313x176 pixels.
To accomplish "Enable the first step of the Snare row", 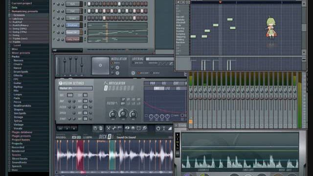I will [x=89, y=18].
